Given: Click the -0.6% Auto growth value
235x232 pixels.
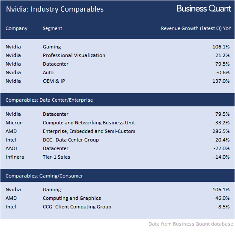Looking at the screenshot, I should point(223,72).
